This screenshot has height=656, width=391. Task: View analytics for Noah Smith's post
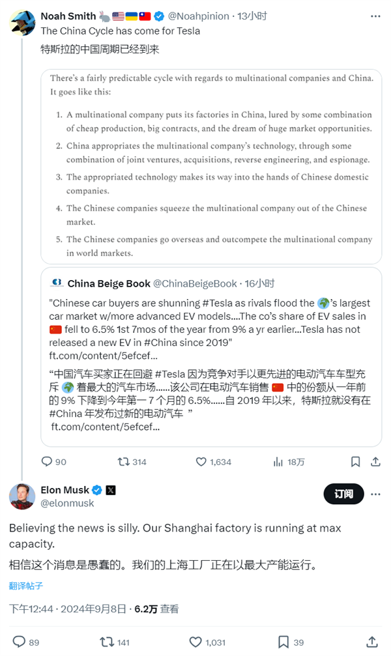279,461
